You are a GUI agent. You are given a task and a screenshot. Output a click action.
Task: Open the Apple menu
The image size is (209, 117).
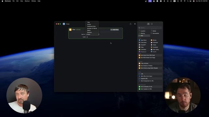coord(2,1)
